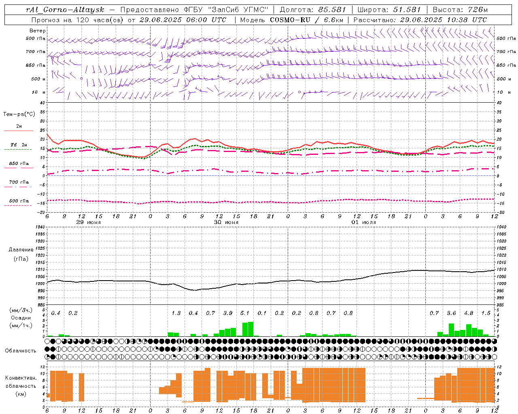The width and height of the screenshot is (518, 414).
Task: Click the dotted line sample under temperature 500 гПа
Action: point(18,205)
